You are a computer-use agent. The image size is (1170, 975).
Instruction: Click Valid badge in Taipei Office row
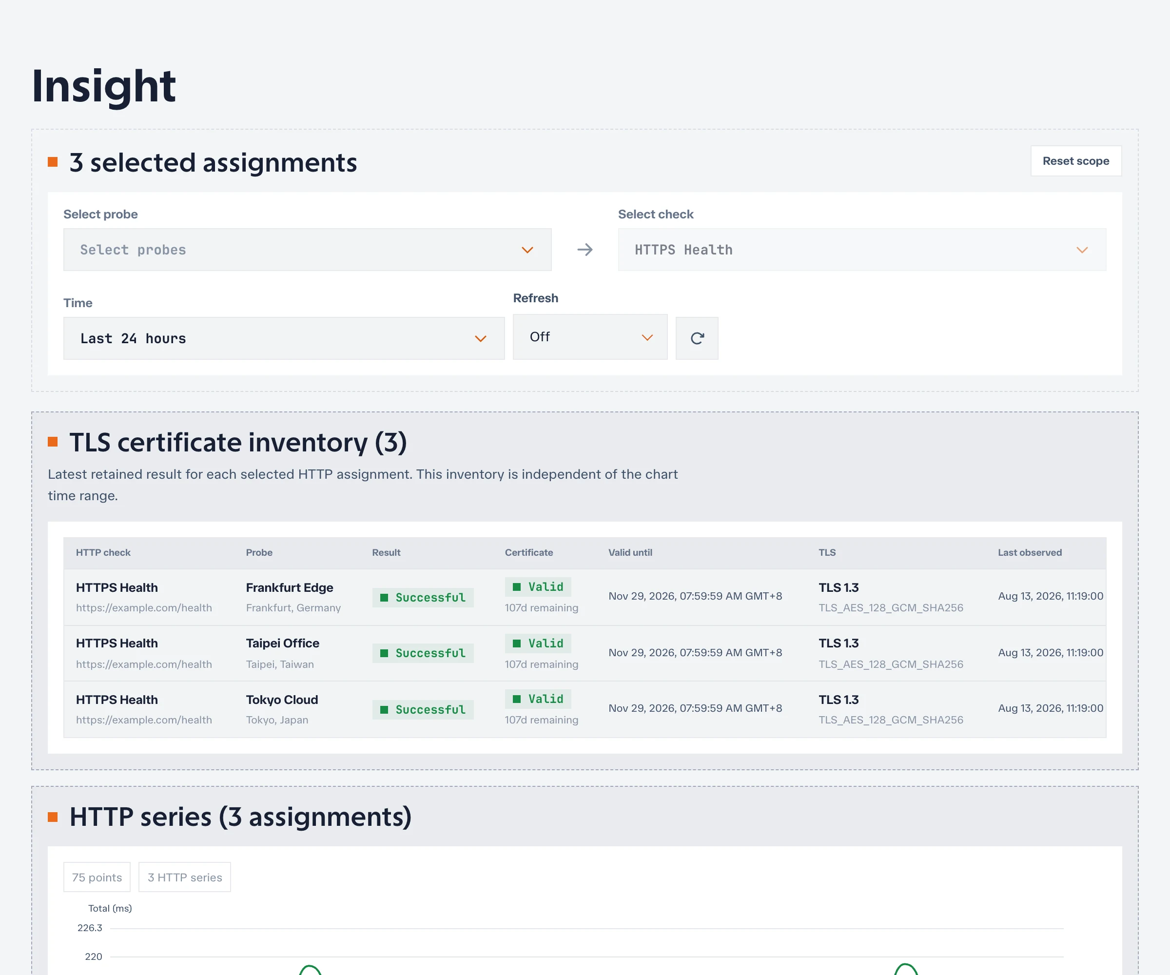point(538,643)
